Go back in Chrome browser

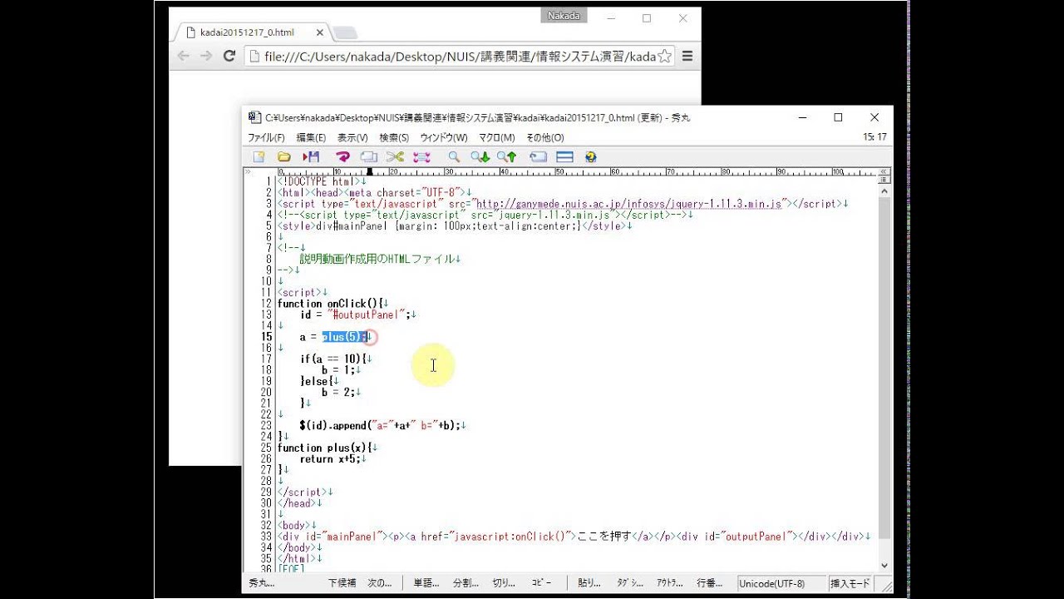(184, 56)
